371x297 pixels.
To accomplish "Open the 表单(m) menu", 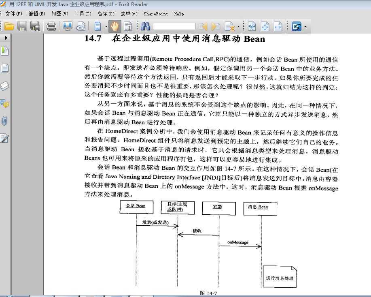I will pyautogui.click(x=129, y=14).
